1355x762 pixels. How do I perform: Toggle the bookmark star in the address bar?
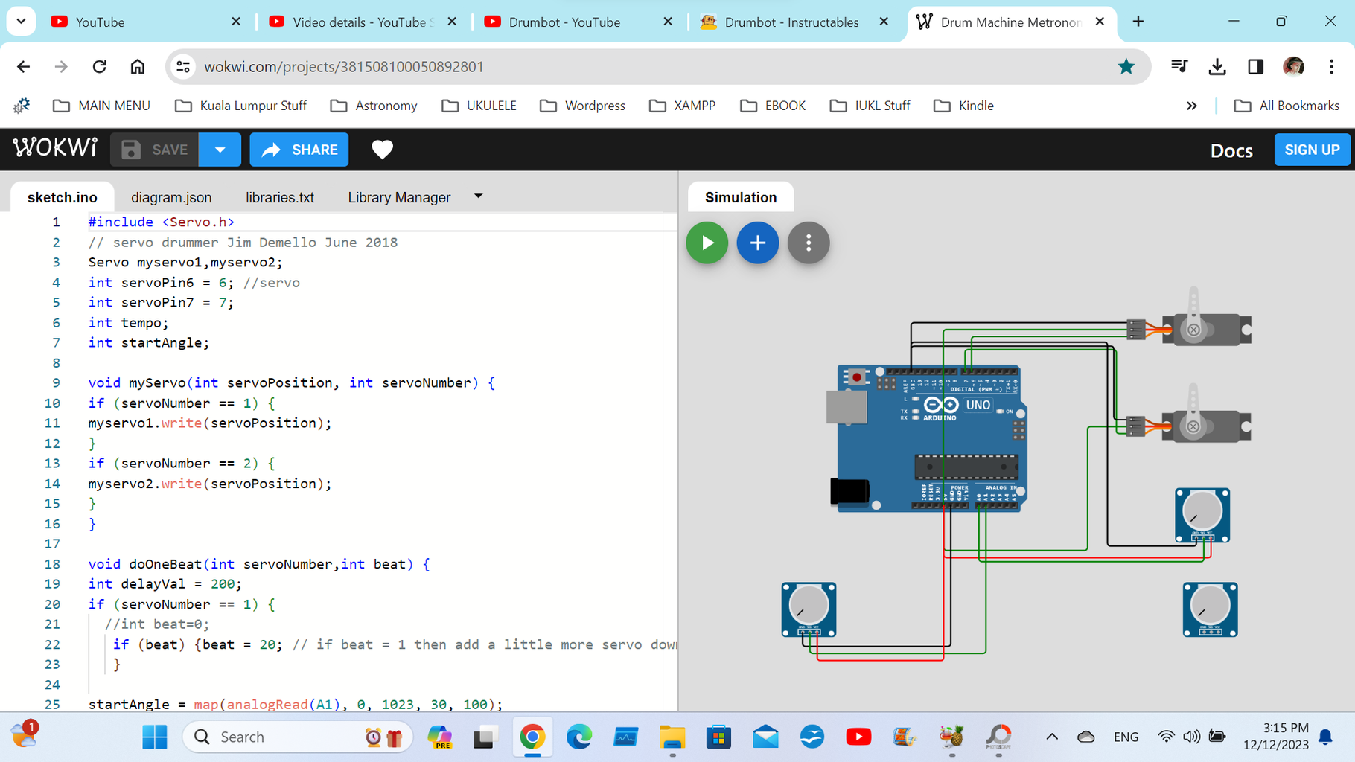[x=1126, y=66]
